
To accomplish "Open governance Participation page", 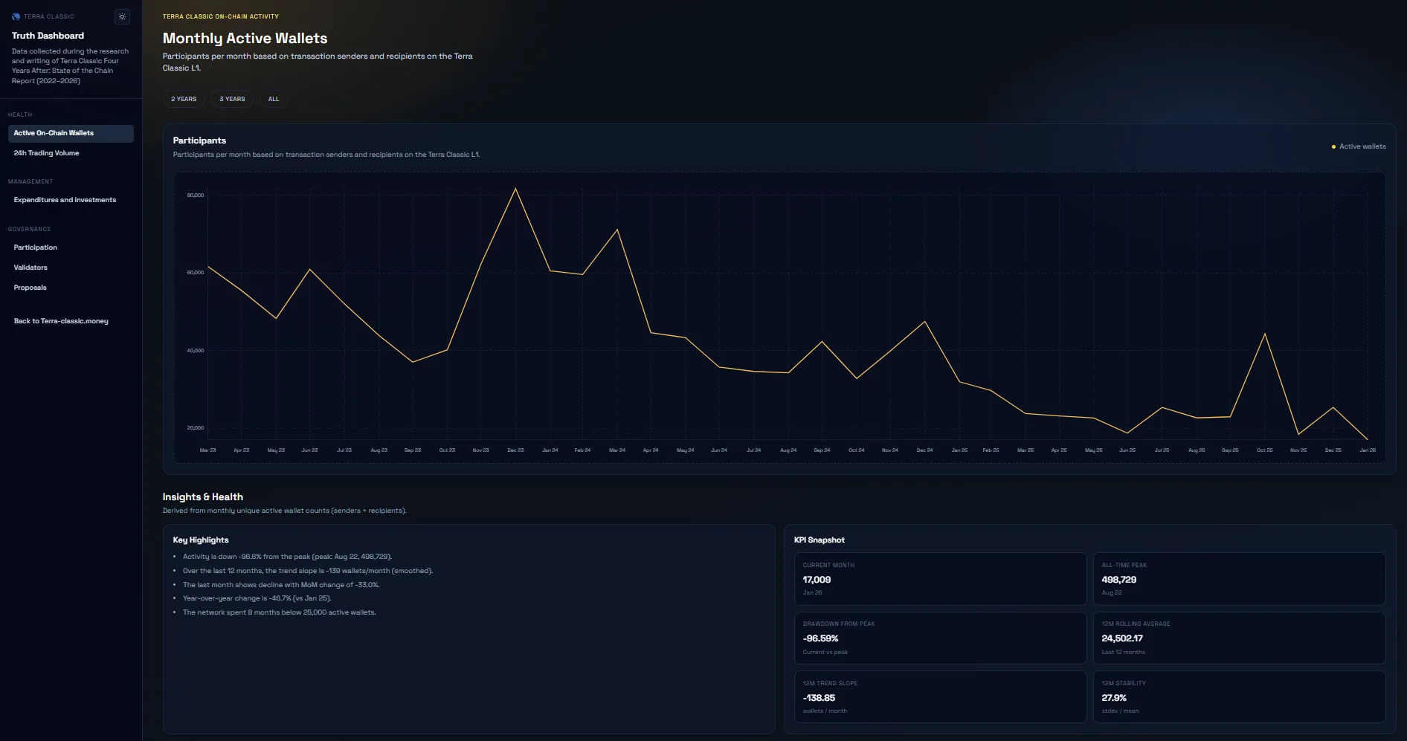I will click(x=35, y=247).
